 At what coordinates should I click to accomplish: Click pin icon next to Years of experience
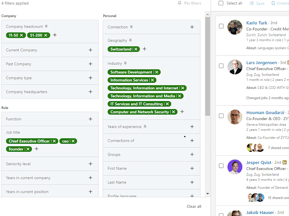tap(145, 126)
